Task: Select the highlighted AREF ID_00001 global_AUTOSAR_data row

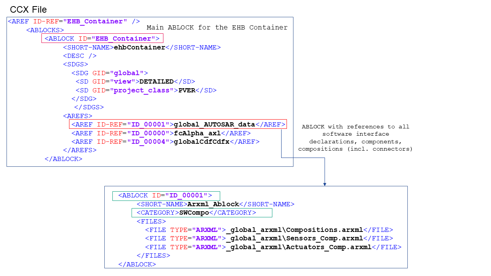Action: [177, 124]
